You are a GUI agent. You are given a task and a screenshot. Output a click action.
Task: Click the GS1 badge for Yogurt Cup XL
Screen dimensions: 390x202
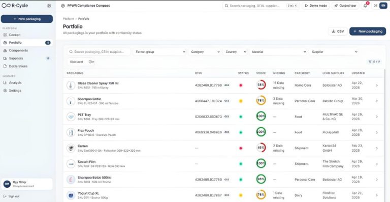tap(227, 195)
